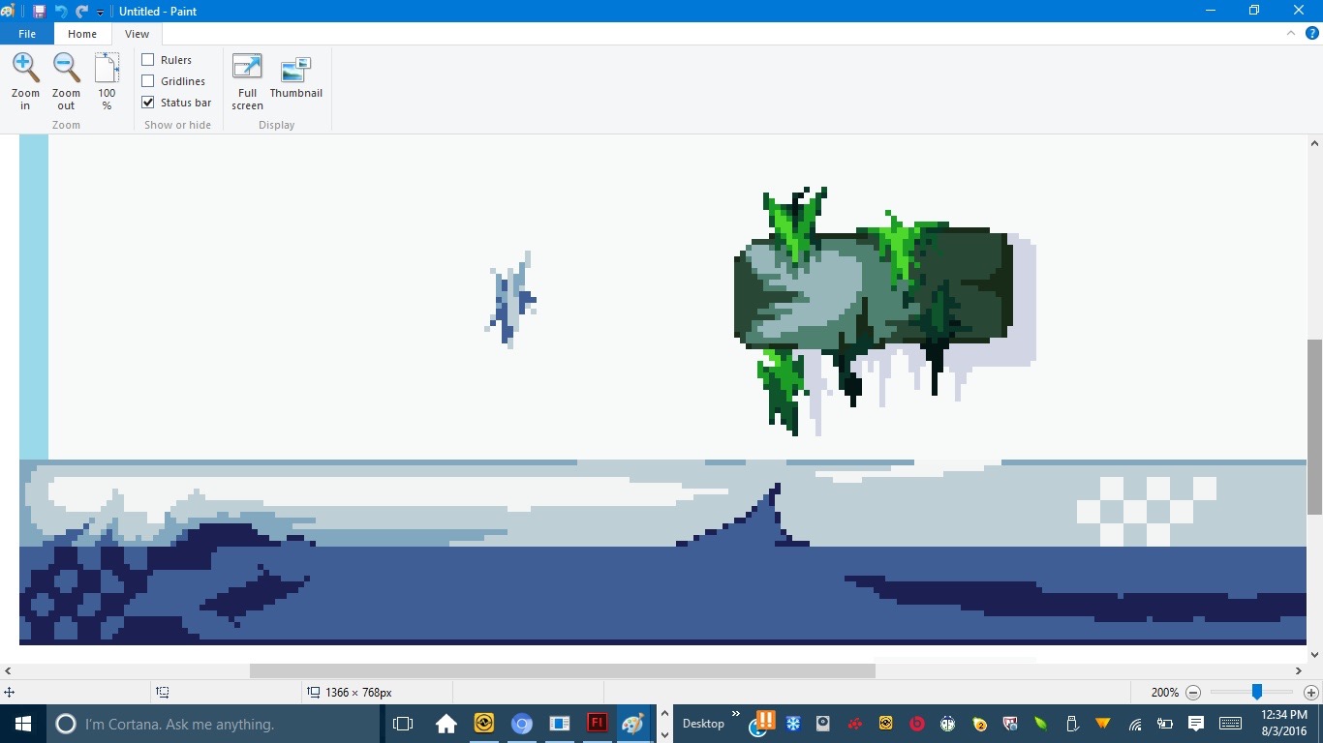This screenshot has height=743, width=1323.
Task: Save the drawing using the floppy disk icon
Action: click(x=40, y=12)
